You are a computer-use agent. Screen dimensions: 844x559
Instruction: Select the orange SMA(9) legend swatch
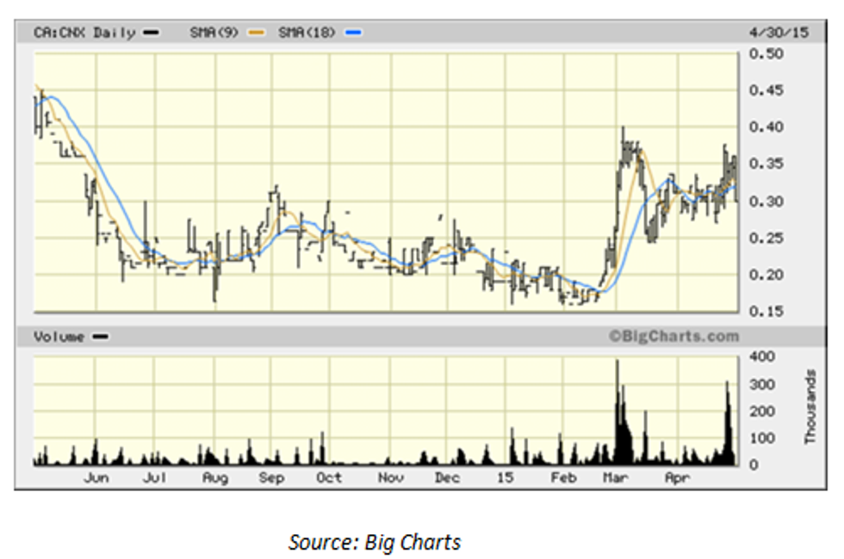255,33
